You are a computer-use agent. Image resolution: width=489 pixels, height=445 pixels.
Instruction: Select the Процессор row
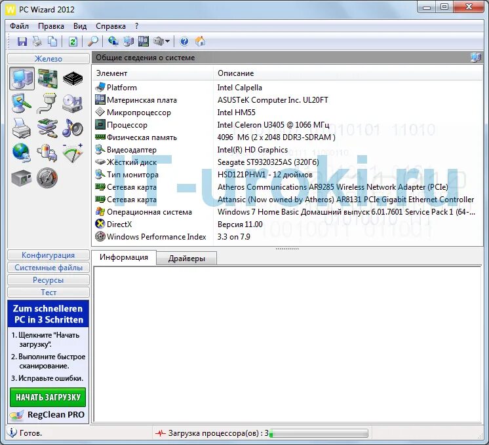coord(287,125)
